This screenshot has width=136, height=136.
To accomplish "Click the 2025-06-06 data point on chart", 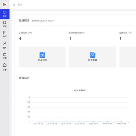I will [80, 122].
